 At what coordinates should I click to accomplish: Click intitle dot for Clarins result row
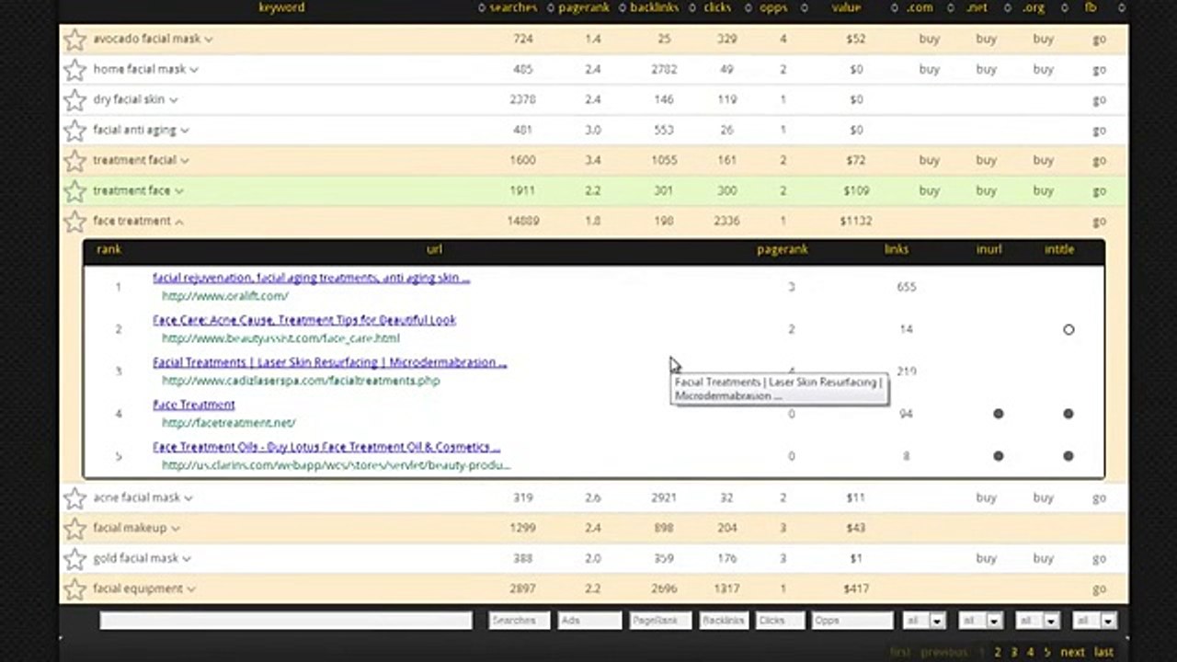pos(1068,456)
